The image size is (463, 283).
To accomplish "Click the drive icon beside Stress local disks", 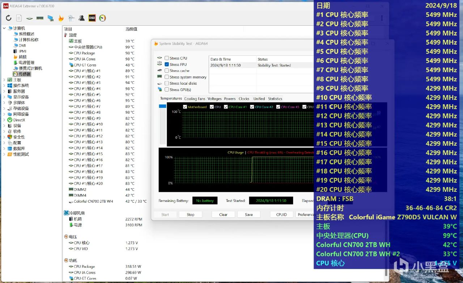I will pyautogui.click(x=160, y=83).
